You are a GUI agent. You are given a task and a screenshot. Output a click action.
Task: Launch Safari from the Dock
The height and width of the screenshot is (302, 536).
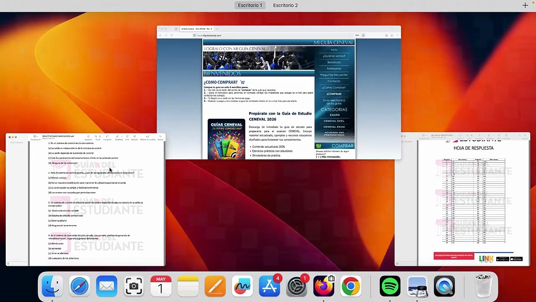click(79, 286)
